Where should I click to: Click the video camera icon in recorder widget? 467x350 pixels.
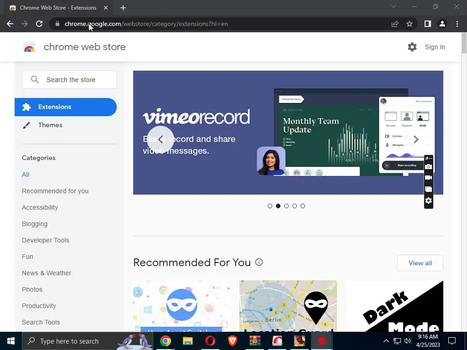point(428,178)
